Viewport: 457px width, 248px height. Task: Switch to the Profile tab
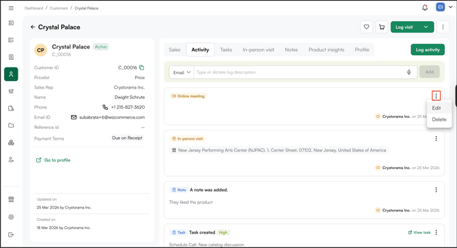pos(362,50)
